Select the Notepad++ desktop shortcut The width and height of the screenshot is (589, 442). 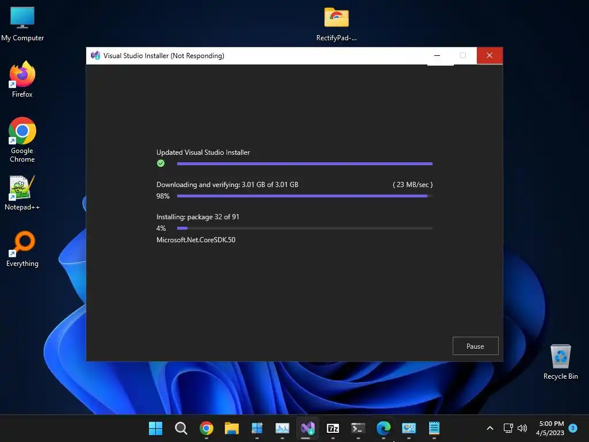tap(22, 193)
